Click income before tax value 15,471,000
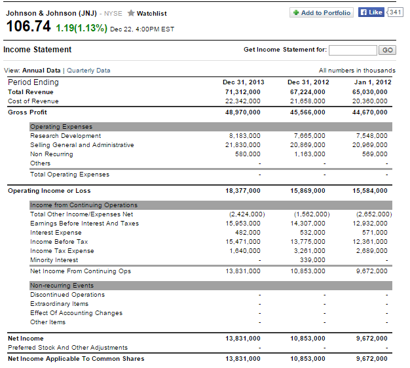 243,242
